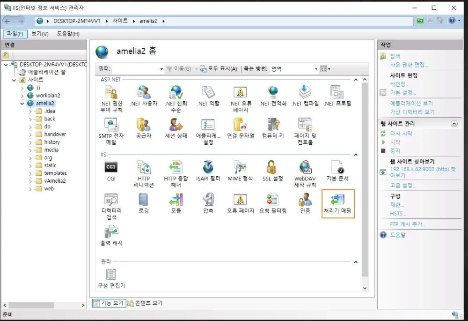Open the .NET 사용자 feature icon
The image size is (468, 321).
coord(144,96)
